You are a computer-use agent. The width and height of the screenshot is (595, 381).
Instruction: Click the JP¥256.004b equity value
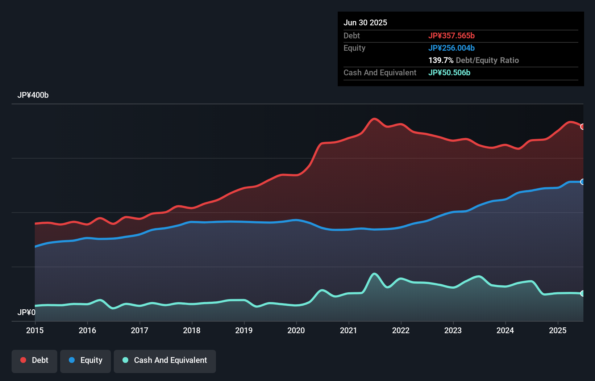tap(452, 48)
